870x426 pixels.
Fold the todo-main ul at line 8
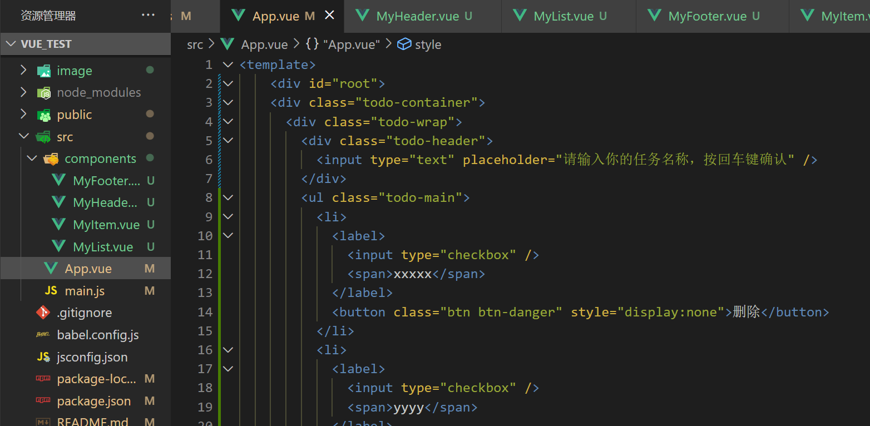(228, 197)
